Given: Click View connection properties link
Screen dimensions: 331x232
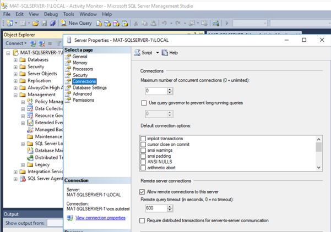Looking at the screenshot, I should pyautogui.click(x=100, y=218).
